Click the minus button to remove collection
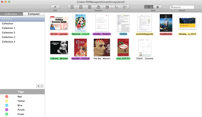 pyautogui.click(x=42, y=86)
